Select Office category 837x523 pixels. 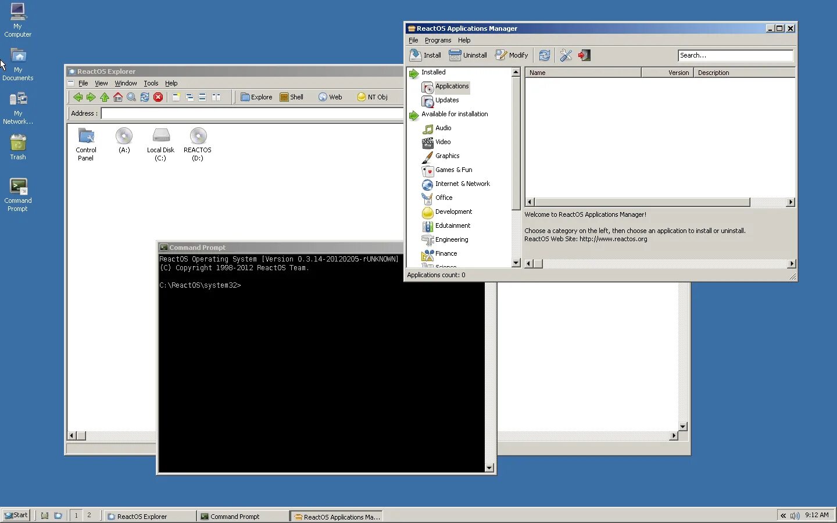[x=443, y=198]
